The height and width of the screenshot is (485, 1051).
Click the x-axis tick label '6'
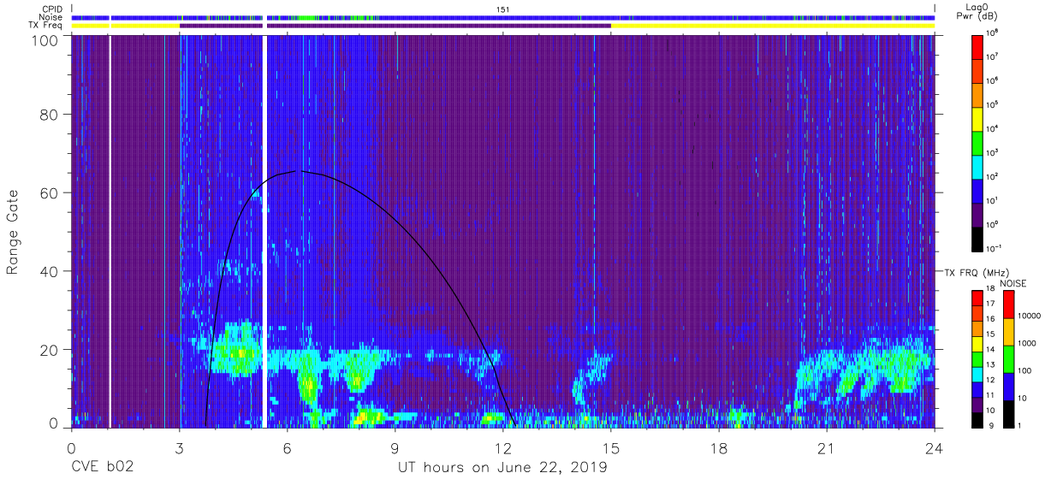pyautogui.click(x=288, y=447)
